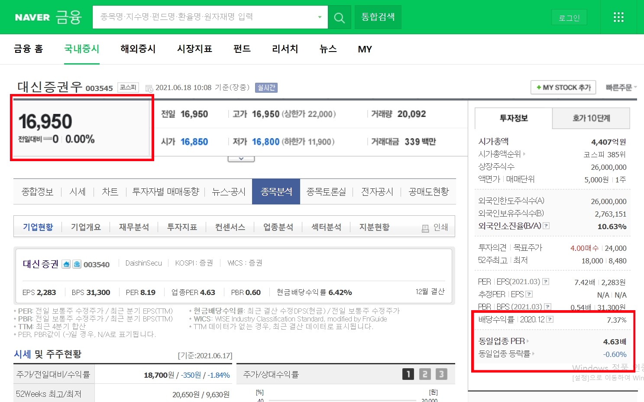Select the 업종분석 sub-tab
This screenshot has width=644, height=402.
278,227
